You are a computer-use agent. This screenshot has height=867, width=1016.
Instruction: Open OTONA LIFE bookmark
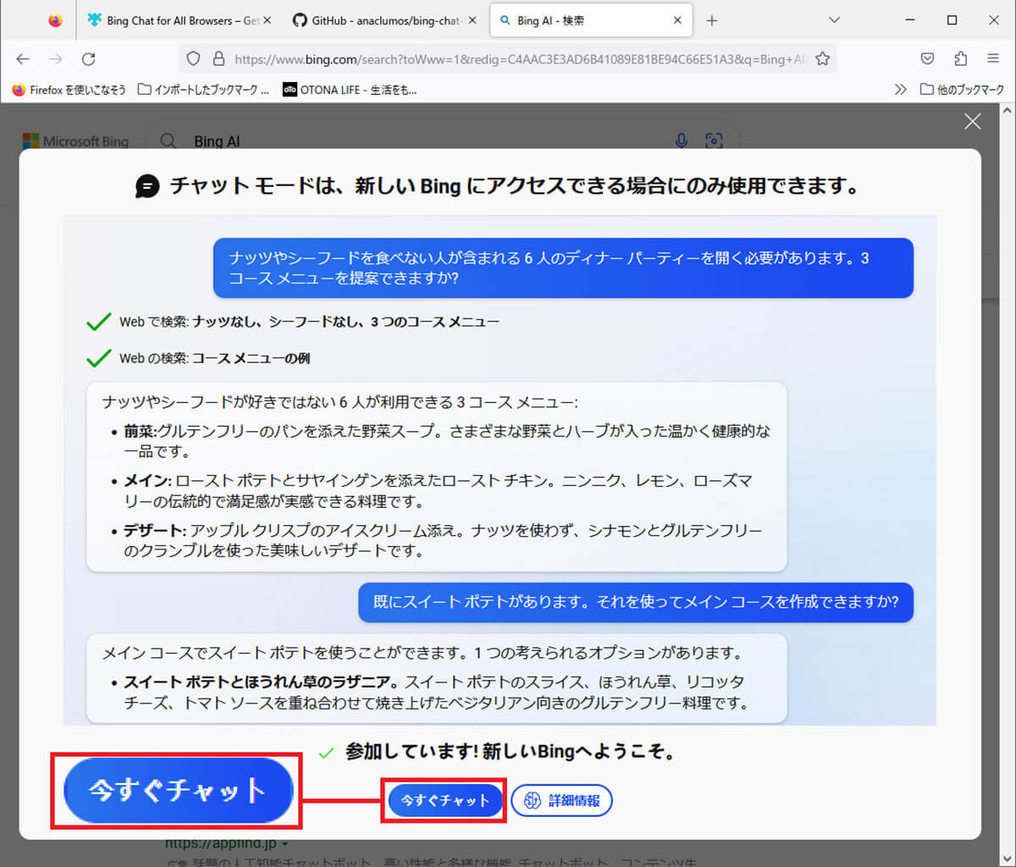tap(350, 89)
